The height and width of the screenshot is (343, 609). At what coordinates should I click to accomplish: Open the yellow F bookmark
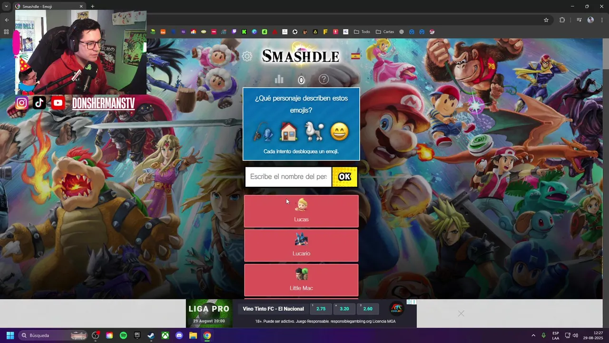pos(325,32)
